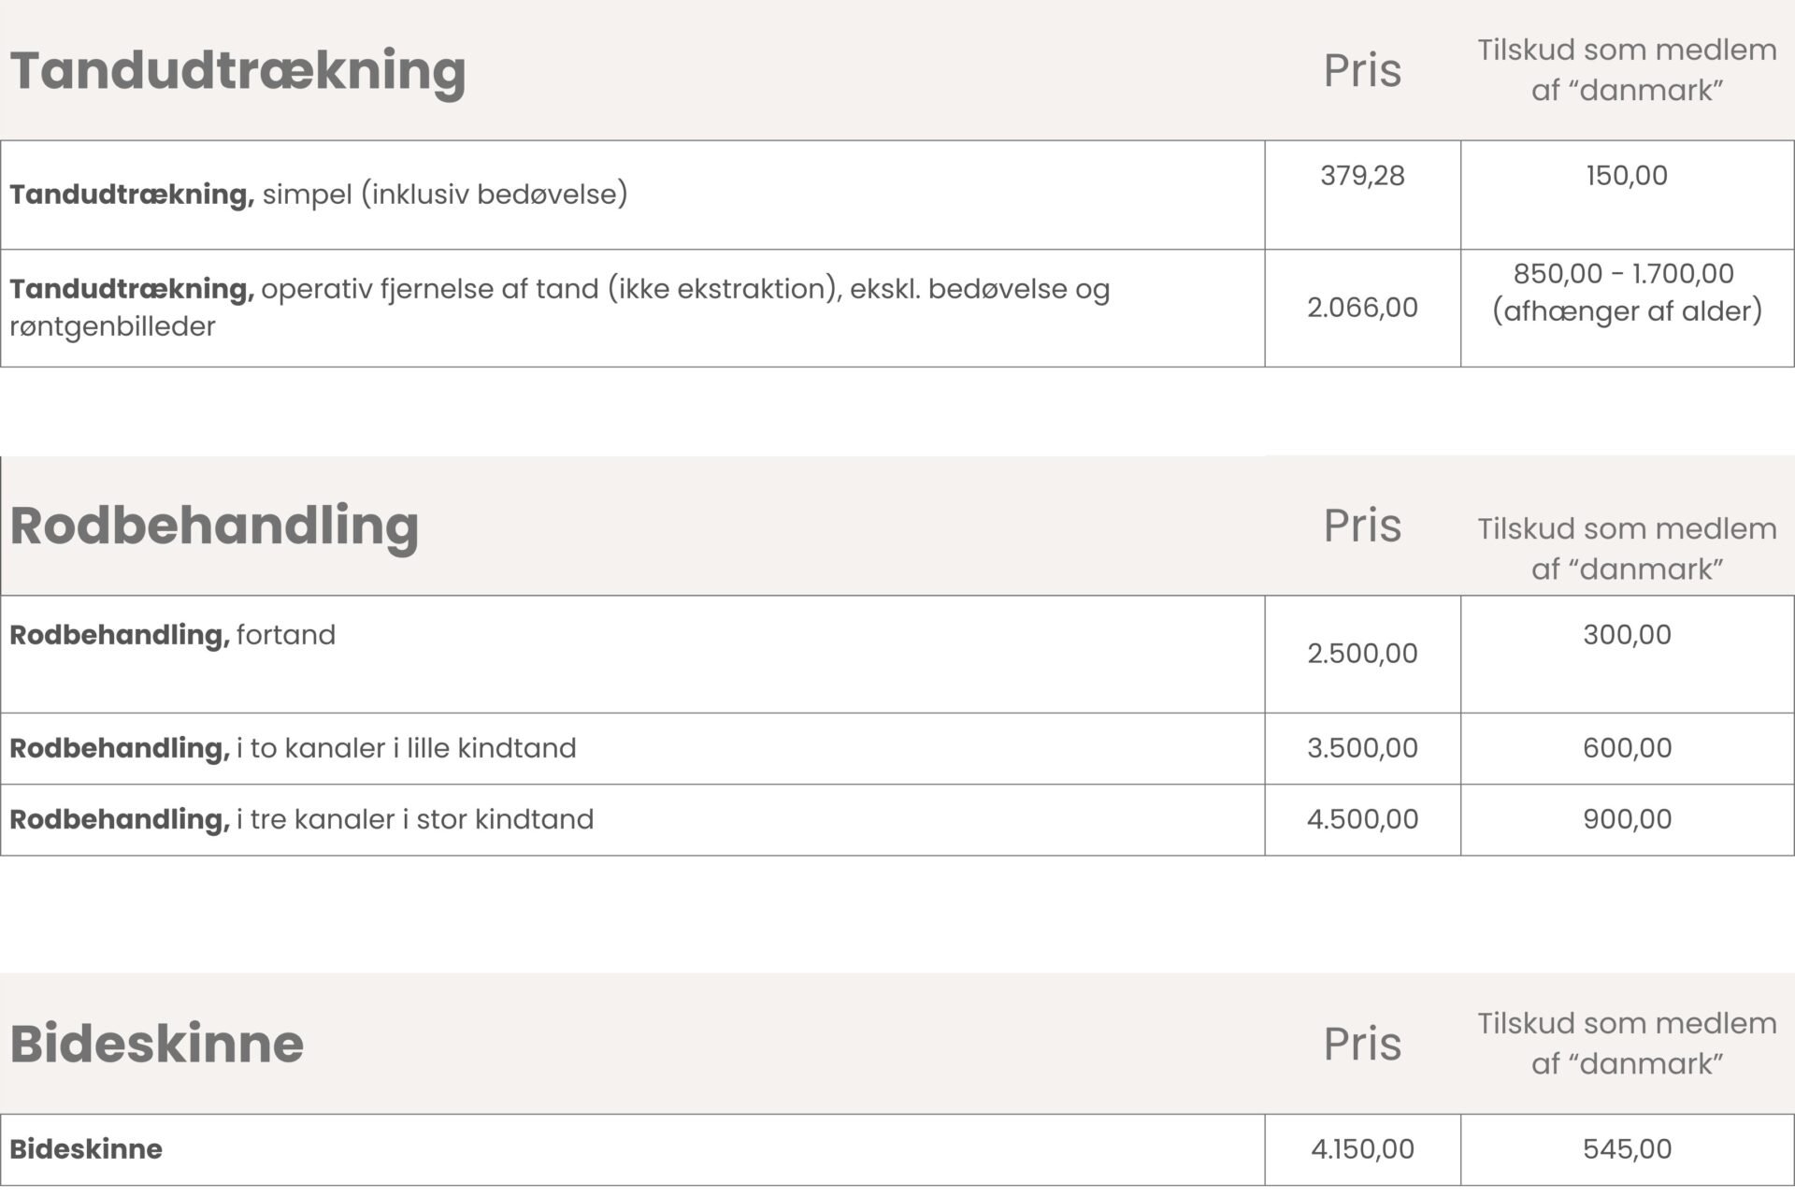Select the simple tooth extraction row label
1795x1197 pixels.
(x=318, y=195)
